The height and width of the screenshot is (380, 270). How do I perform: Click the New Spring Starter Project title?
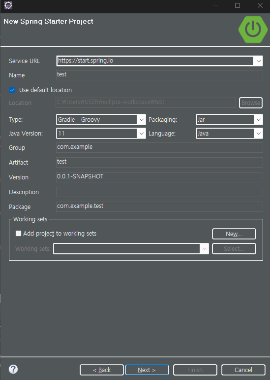[48, 21]
